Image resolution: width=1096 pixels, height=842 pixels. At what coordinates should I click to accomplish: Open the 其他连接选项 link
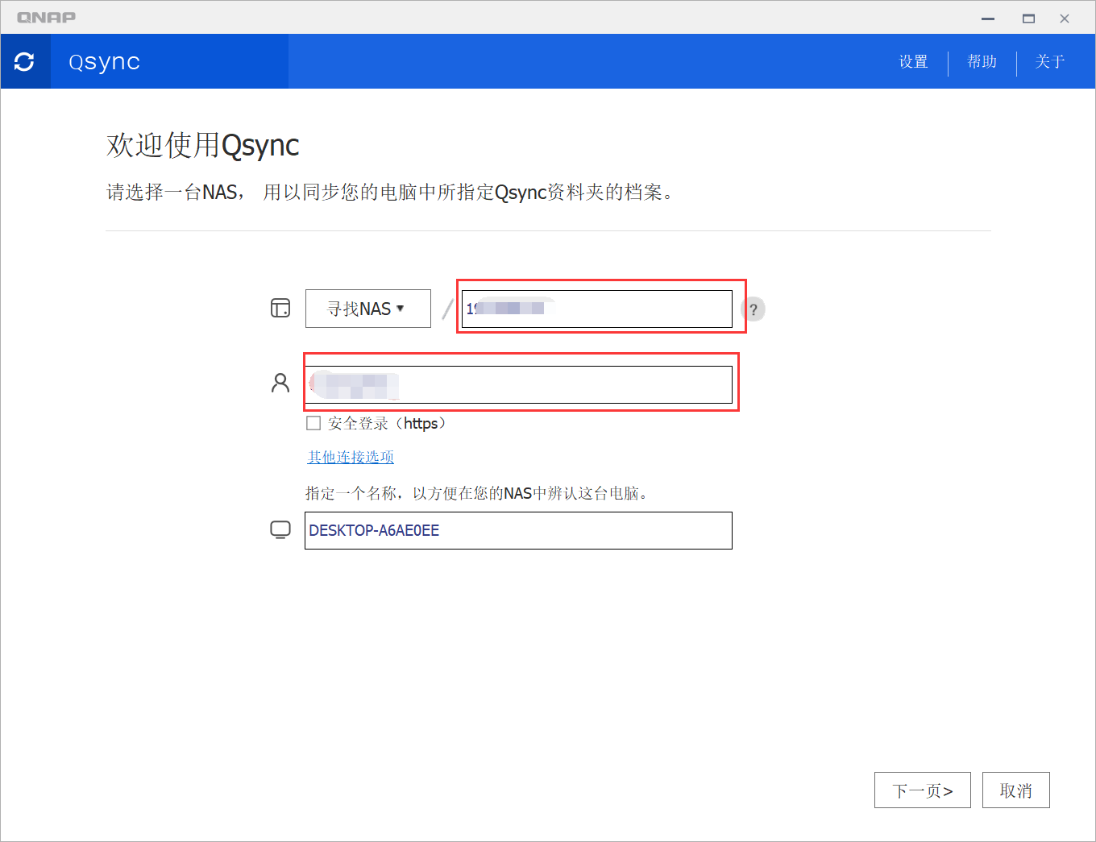(351, 457)
